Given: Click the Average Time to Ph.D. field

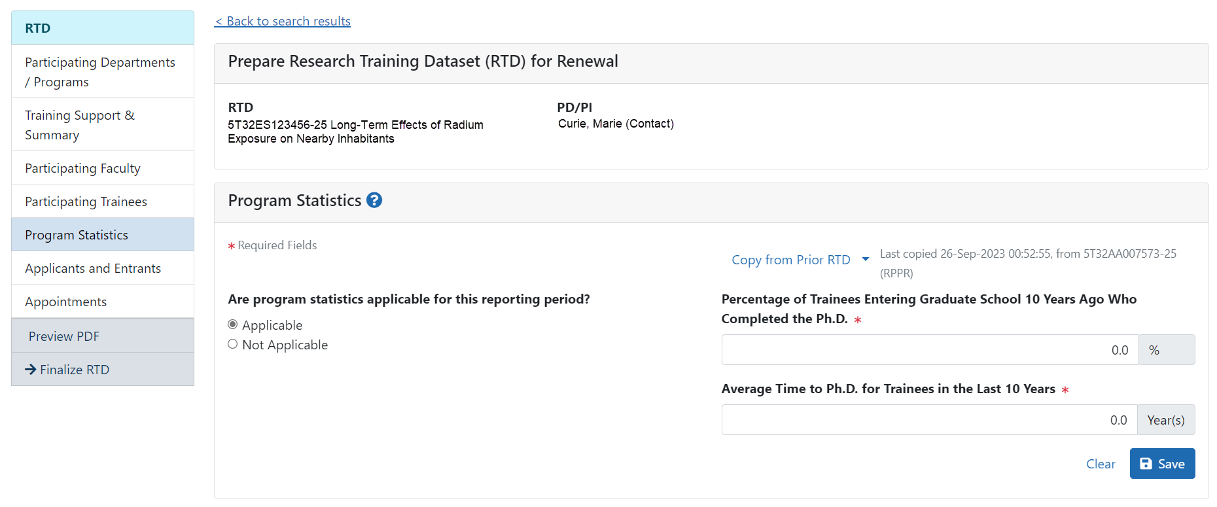Looking at the screenshot, I should (x=929, y=420).
